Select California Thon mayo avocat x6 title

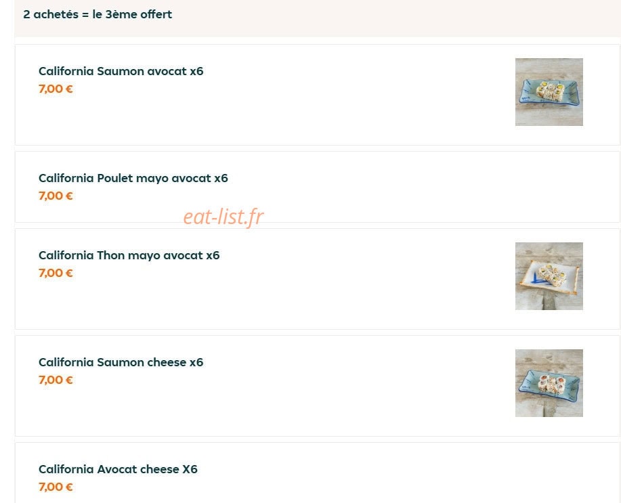(129, 255)
